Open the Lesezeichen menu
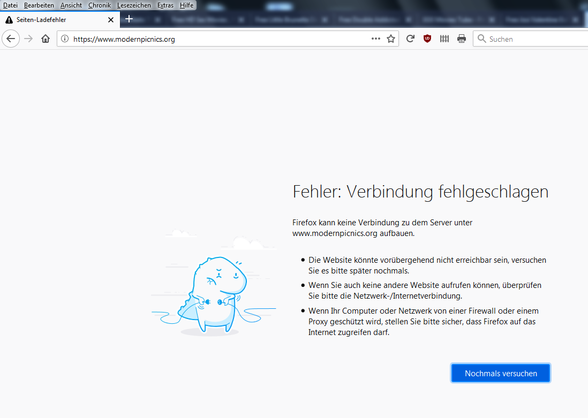 (x=134, y=5)
